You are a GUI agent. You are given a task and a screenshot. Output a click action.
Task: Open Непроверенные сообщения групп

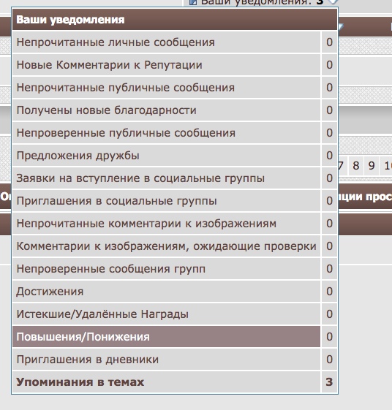tap(167, 269)
